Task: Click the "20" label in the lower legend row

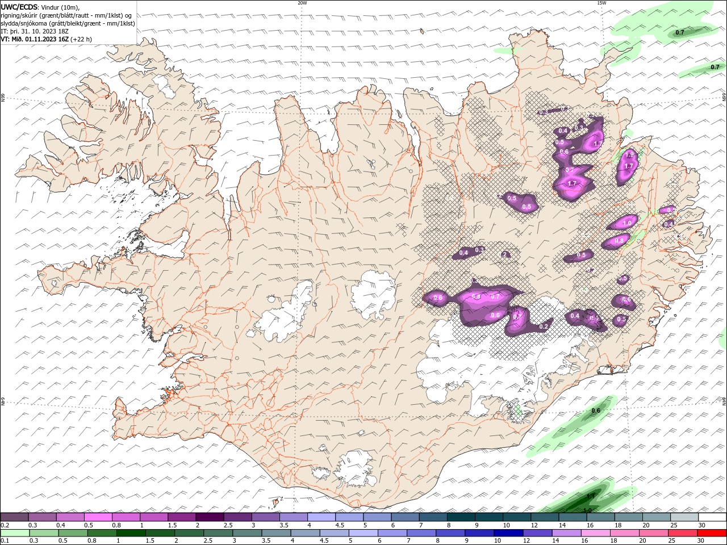Action: click(x=642, y=540)
